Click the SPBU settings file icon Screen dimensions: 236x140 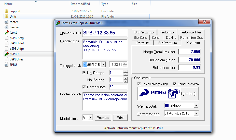pos(6,65)
